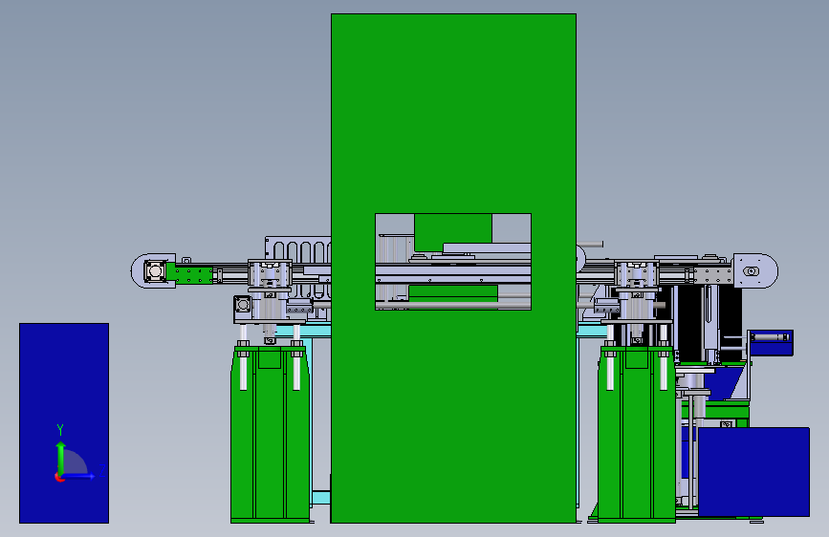Viewport: 829px width, 537px height.
Task: Select the blue box at bottom right
Action: click(x=753, y=471)
